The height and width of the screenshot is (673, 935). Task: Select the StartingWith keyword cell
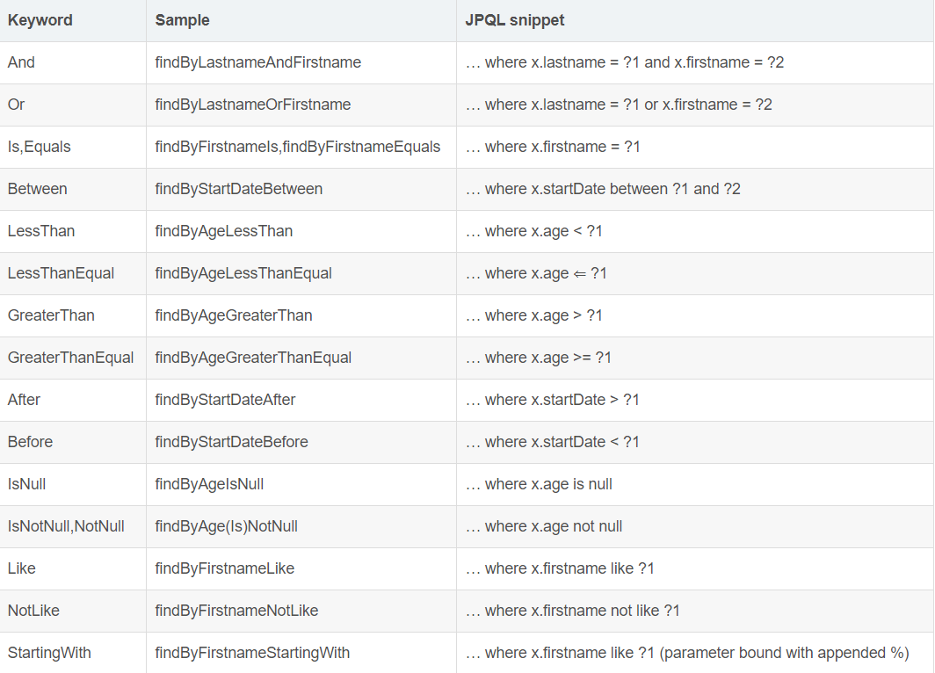point(49,653)
